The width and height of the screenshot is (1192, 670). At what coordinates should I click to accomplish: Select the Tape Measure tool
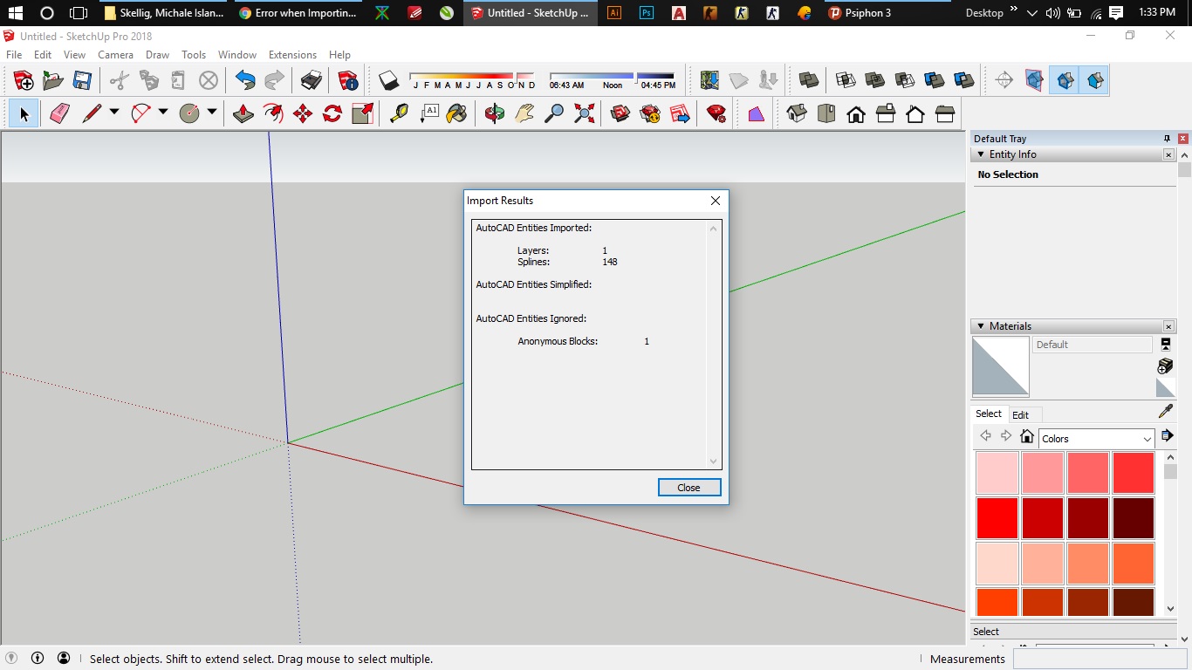click(x=399, y=113)
